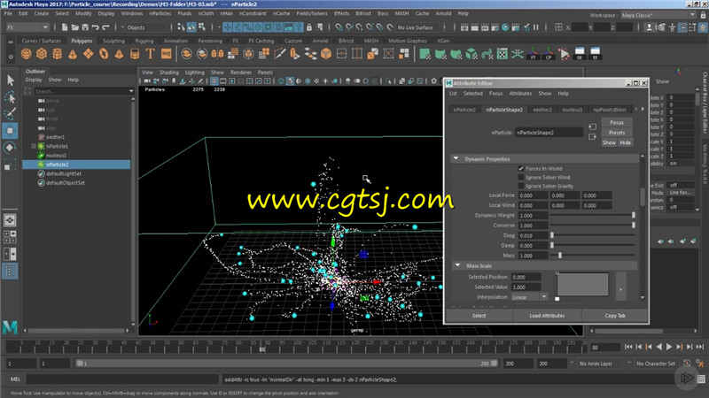Click the Presets button
Viewport: 709px width, 398px height.
(617, 133)
